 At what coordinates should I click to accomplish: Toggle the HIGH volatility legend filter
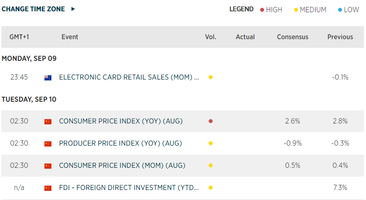271,10
